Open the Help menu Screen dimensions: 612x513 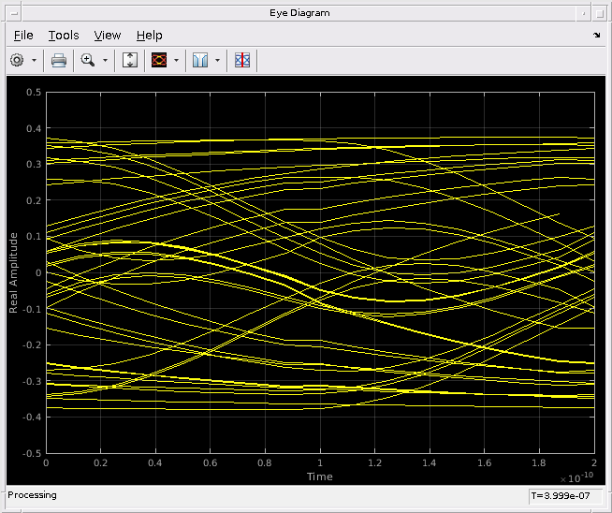click(x=149, y=35)
